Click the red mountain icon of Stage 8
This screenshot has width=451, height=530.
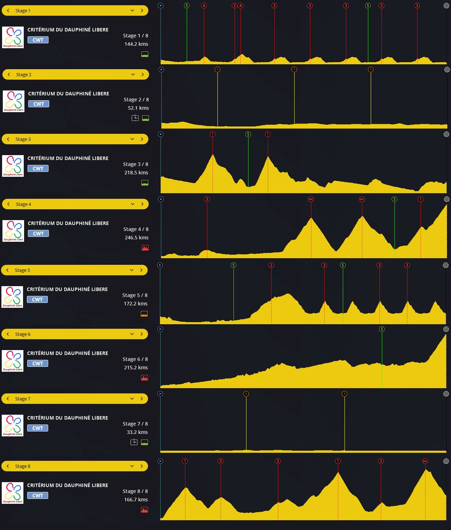145,510
